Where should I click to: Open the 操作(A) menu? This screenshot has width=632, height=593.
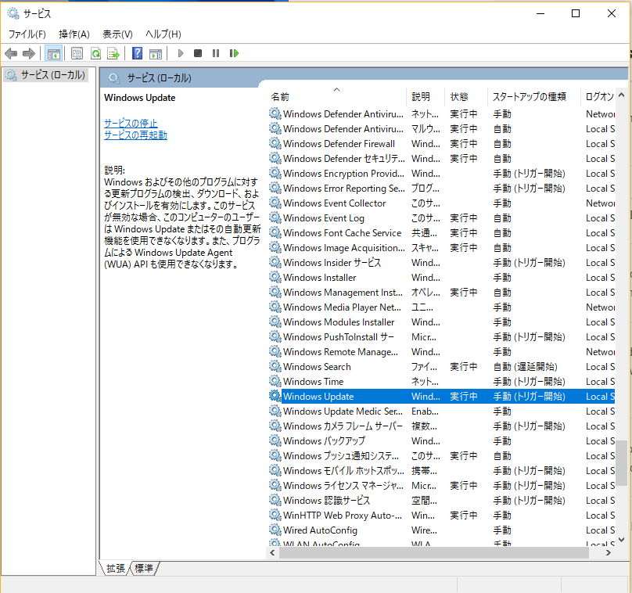coord(74,34)
